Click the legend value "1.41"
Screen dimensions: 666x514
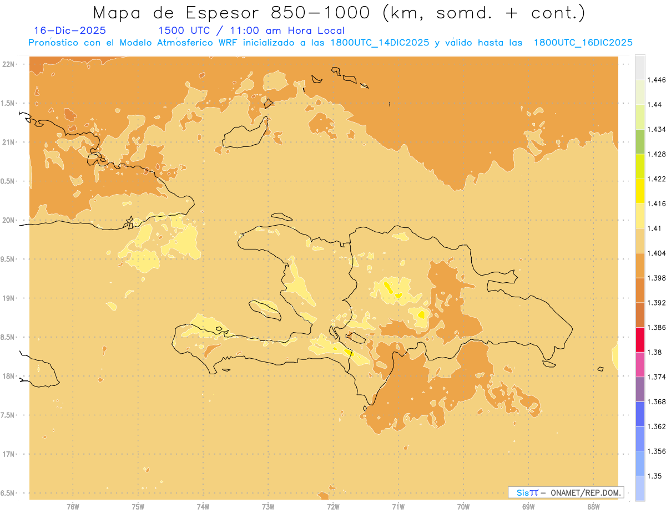tap(655, 228)
